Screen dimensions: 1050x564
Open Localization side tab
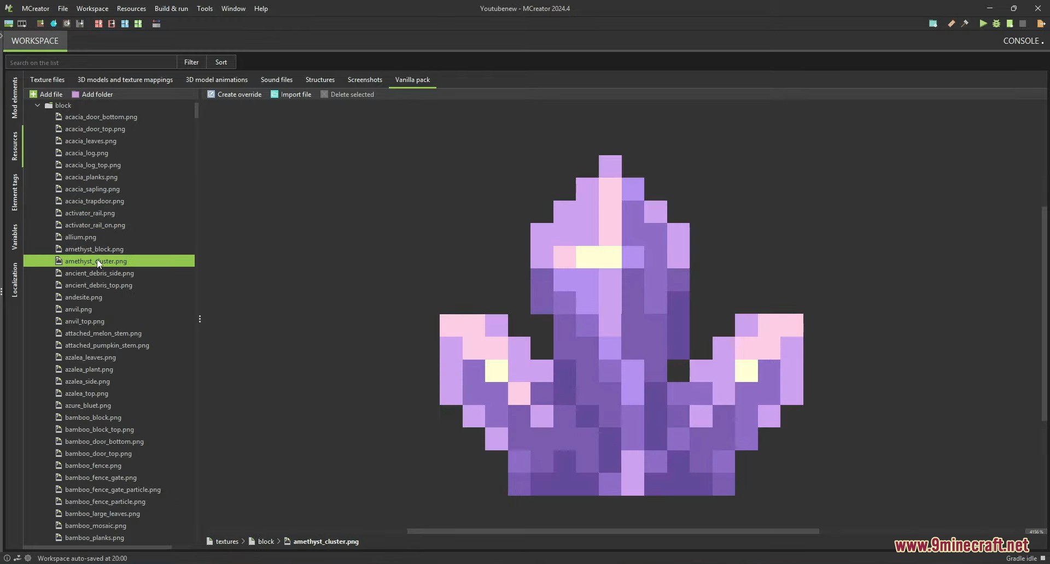pyautogui.click(x=15, y=280)
